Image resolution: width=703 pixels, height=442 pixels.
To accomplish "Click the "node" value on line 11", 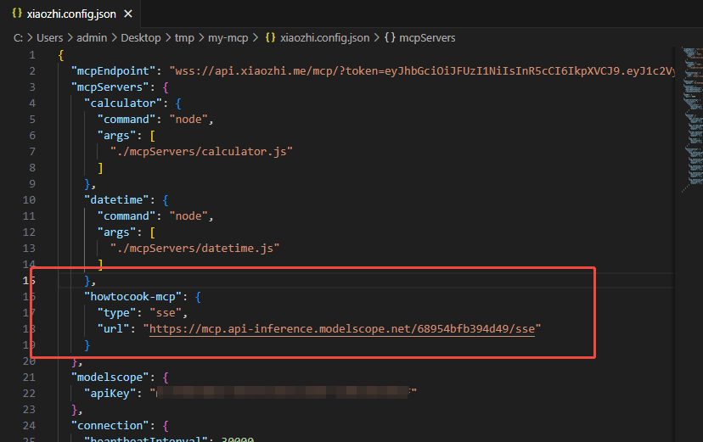I will point(188,216).
